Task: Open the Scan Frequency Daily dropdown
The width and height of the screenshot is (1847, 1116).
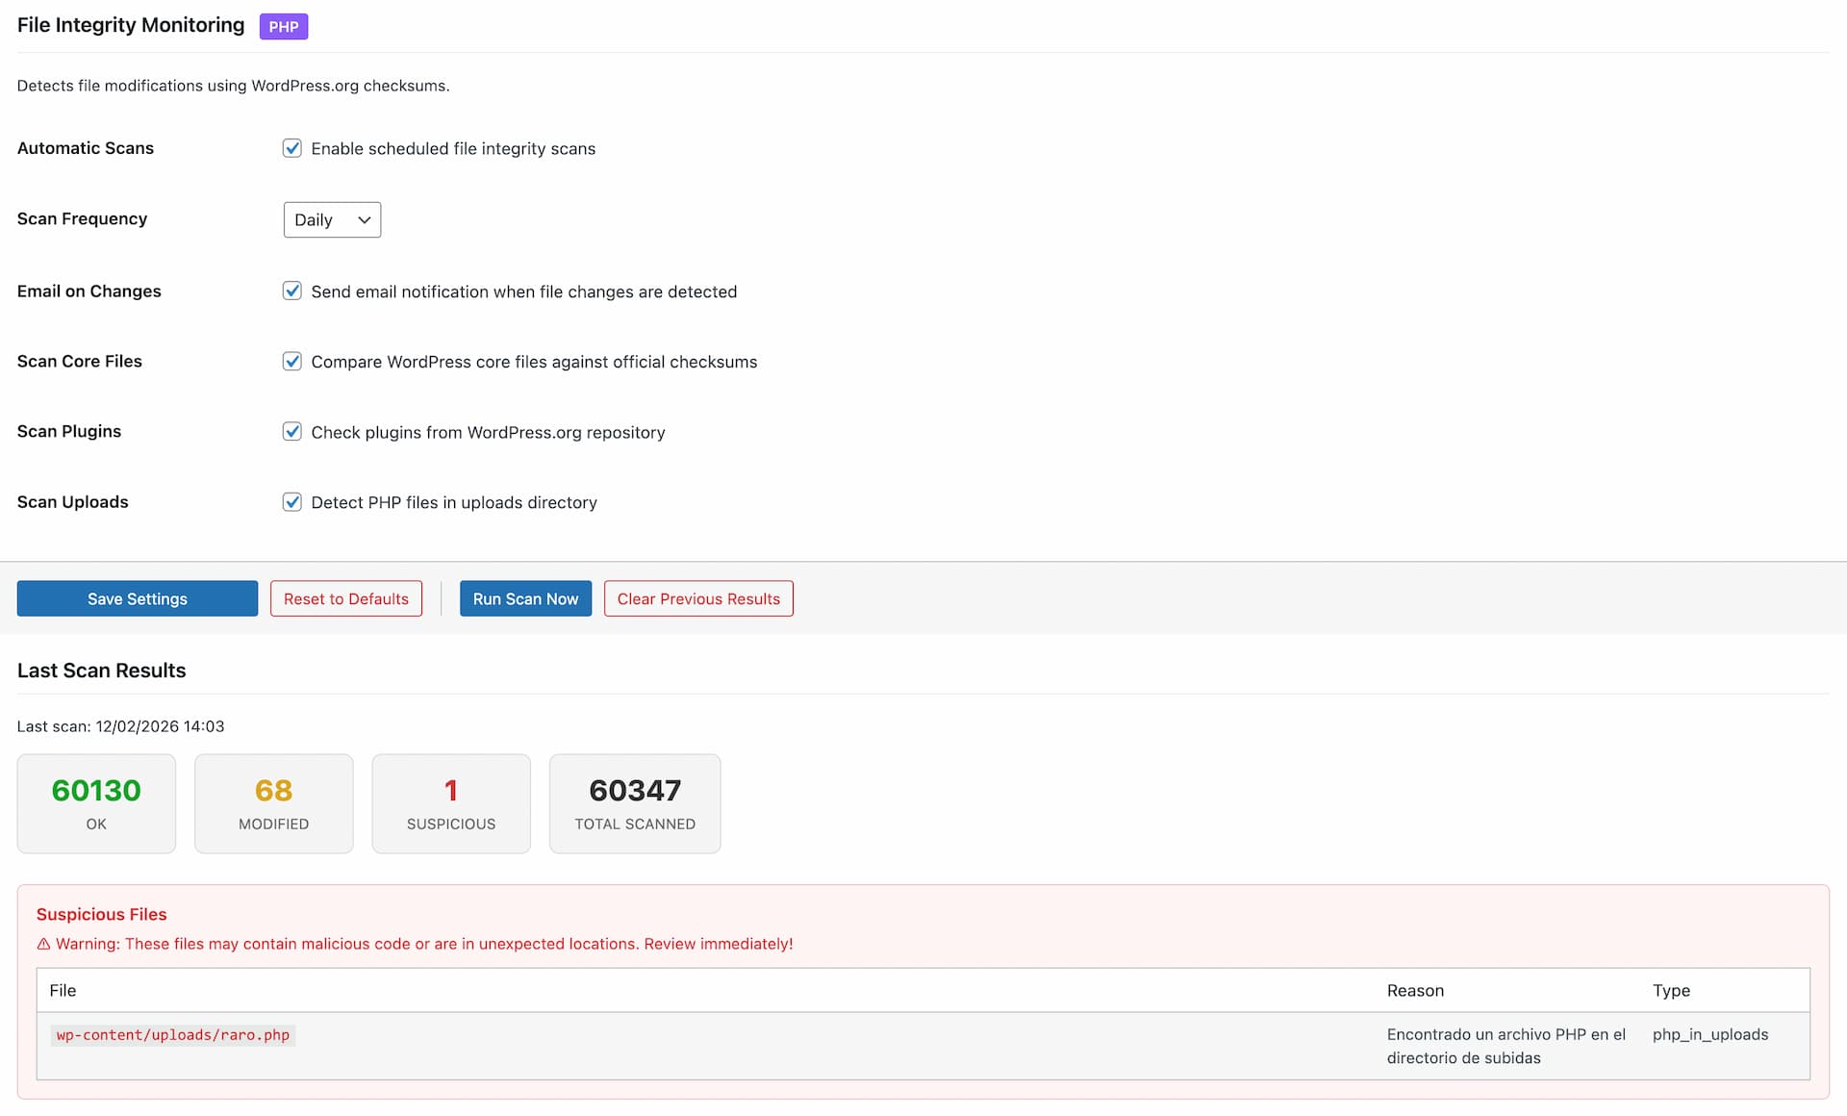Action: (332, 220)
